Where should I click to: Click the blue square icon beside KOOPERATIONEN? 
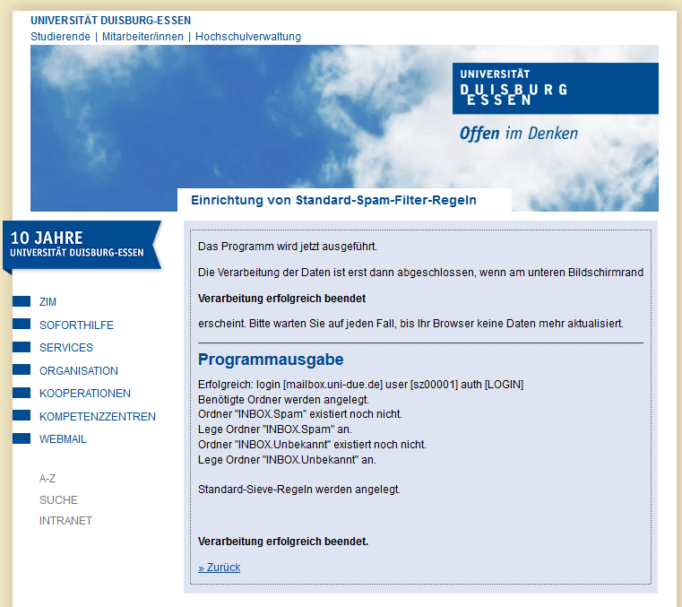22,394
